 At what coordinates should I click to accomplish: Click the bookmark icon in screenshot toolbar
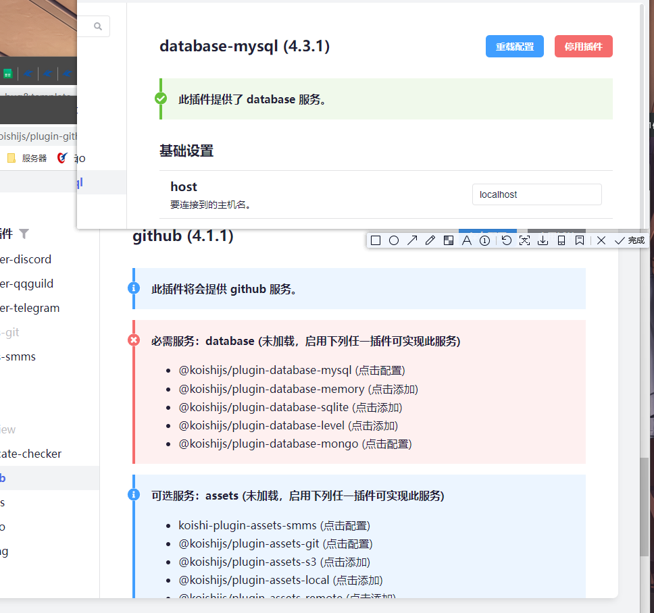point(579,240)
